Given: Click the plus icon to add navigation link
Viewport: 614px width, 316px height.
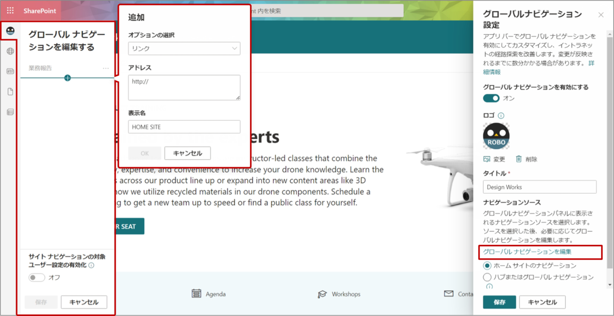Looking at the screenshot, I should pyautogui.click(x=68, y=78).
